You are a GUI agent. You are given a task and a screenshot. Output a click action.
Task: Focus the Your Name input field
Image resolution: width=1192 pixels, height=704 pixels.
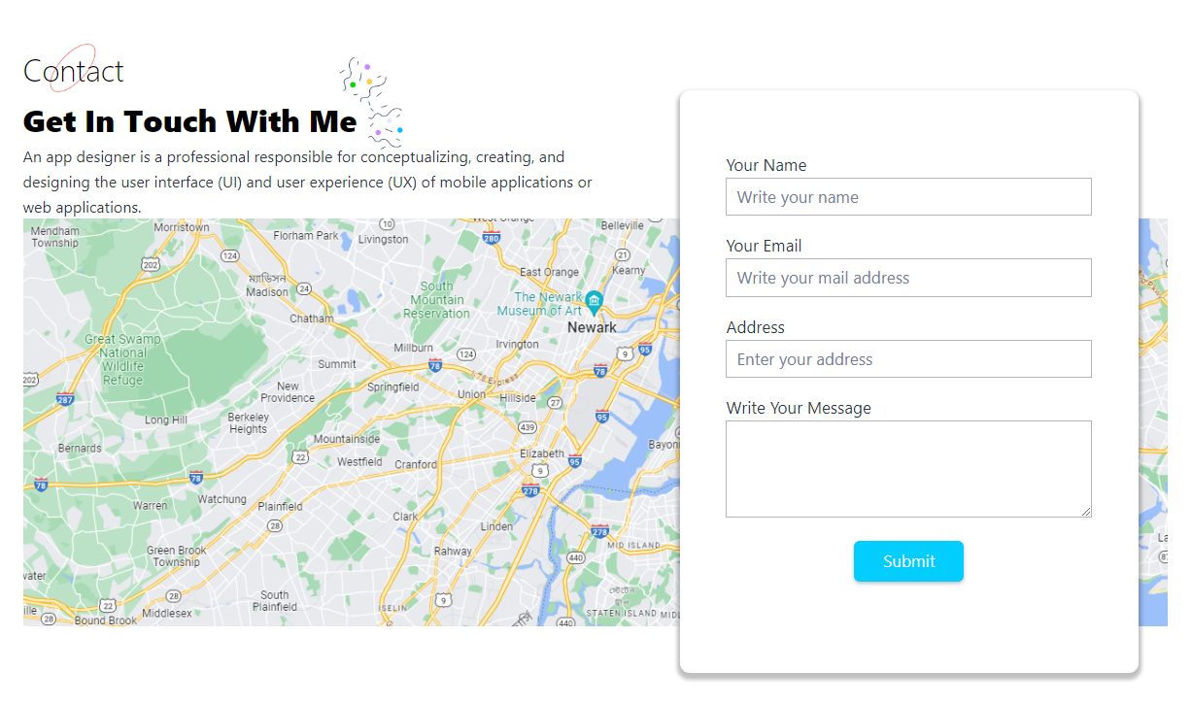coord(908,197)
